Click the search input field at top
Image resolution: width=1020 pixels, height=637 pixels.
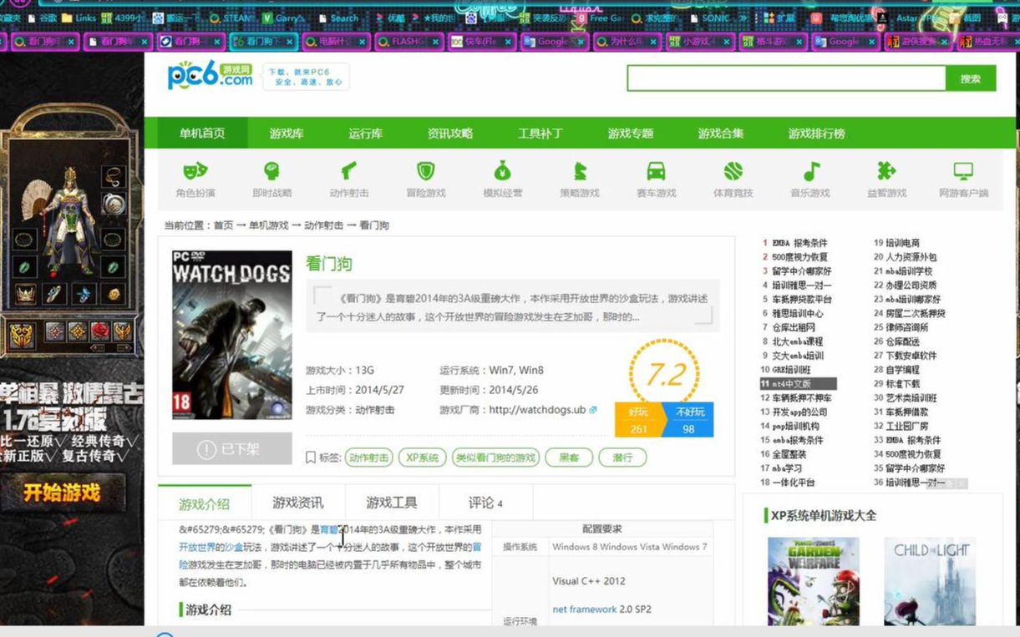coord(785,78)
